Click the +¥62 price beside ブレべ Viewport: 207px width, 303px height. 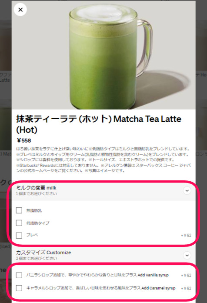(x=186, y=235)
